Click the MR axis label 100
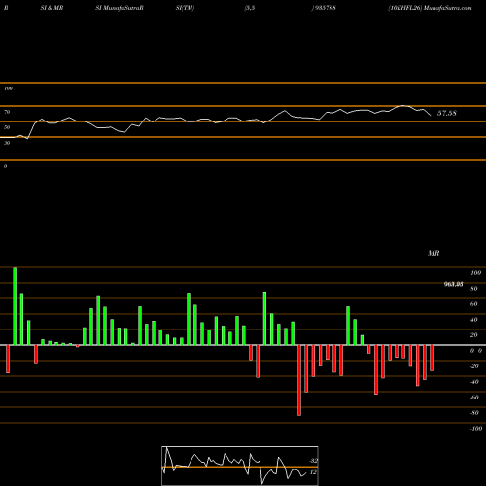486x486 pixels. pos(476,273)
